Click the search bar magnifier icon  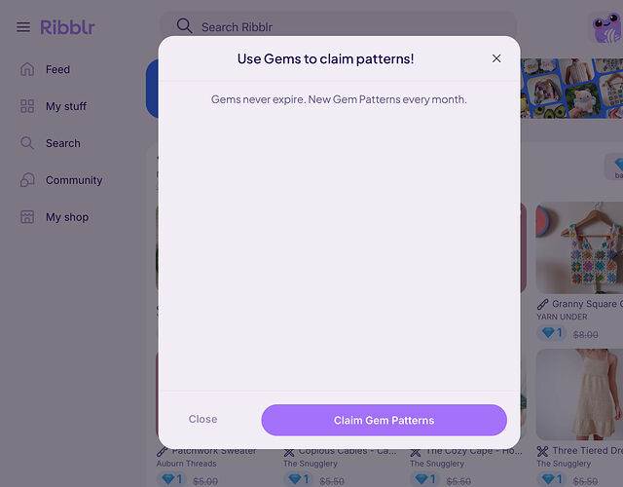pyautogui.click(x=184, y=26)
